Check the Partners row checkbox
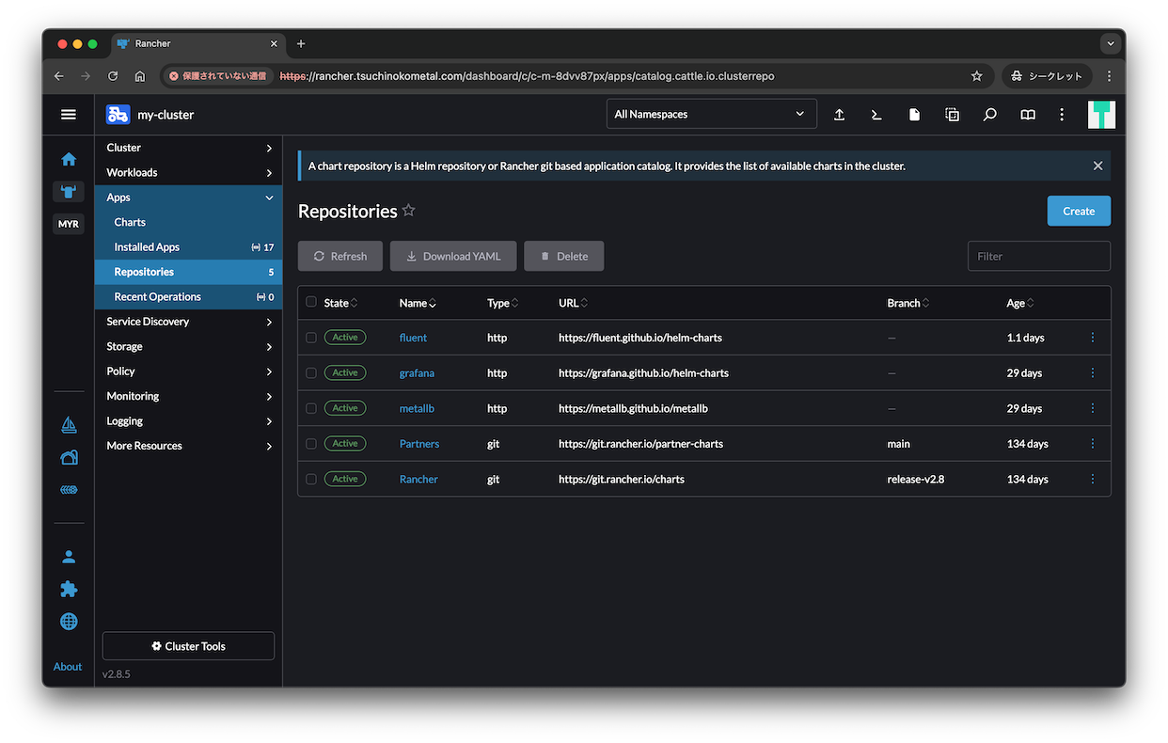The width and height of the screenshot is (1168, 743). pyautogui.click(x=311, y=444)
